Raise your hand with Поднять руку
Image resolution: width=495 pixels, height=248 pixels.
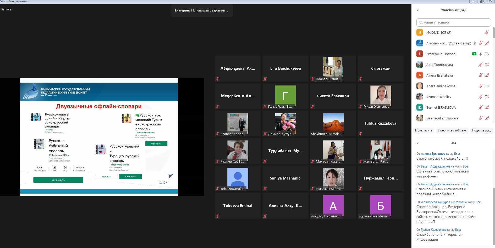tap(481, 130)
